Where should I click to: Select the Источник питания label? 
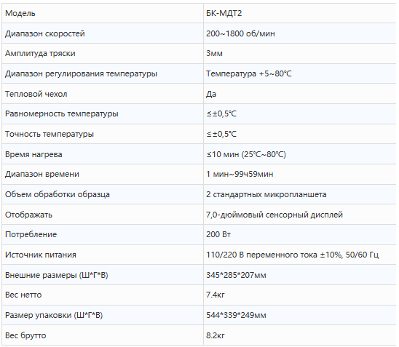[x=41, y=255]
